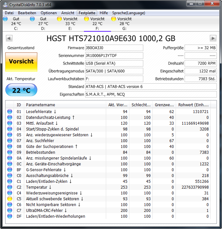Screen dimensions: 222x229
Task: Click the 22 °C temperature indicator
Action: tap(21, 90)
